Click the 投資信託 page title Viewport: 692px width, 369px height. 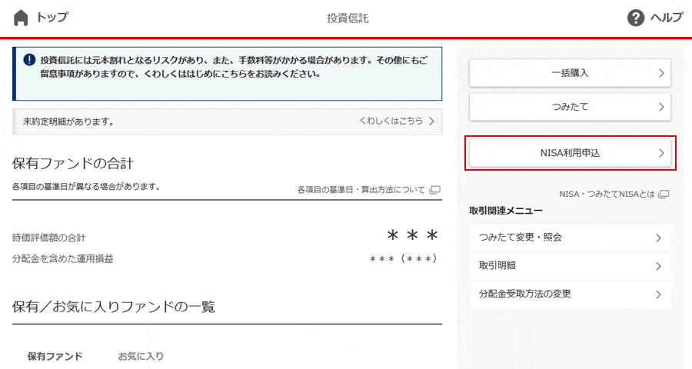click(x=348, y=18)
